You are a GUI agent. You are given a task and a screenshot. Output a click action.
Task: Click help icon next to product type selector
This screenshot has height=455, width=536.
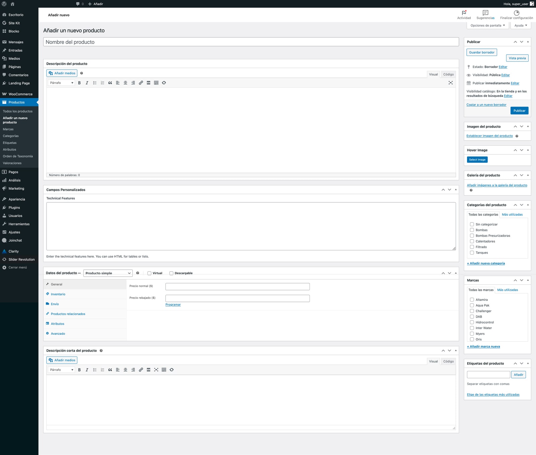[x=138, y=273]
